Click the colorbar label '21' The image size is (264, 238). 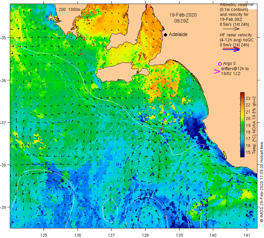tap(248, 112)
